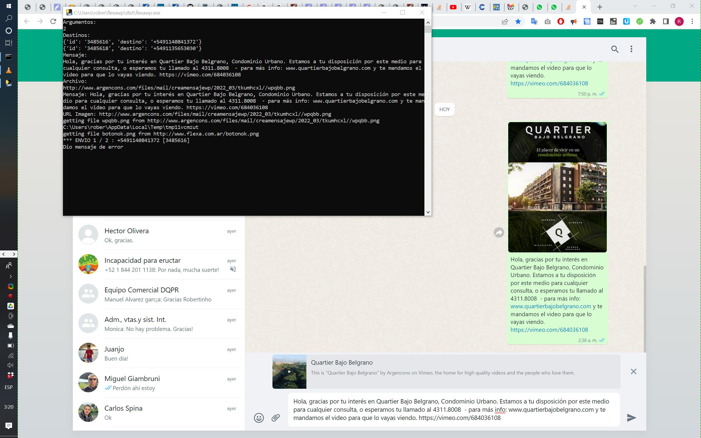Open the Selenium Se extension
701x438 pixels.
coord(613,21)
